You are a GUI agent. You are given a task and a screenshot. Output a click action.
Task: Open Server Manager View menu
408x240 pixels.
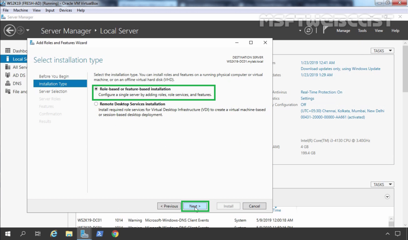pos(379,30)
